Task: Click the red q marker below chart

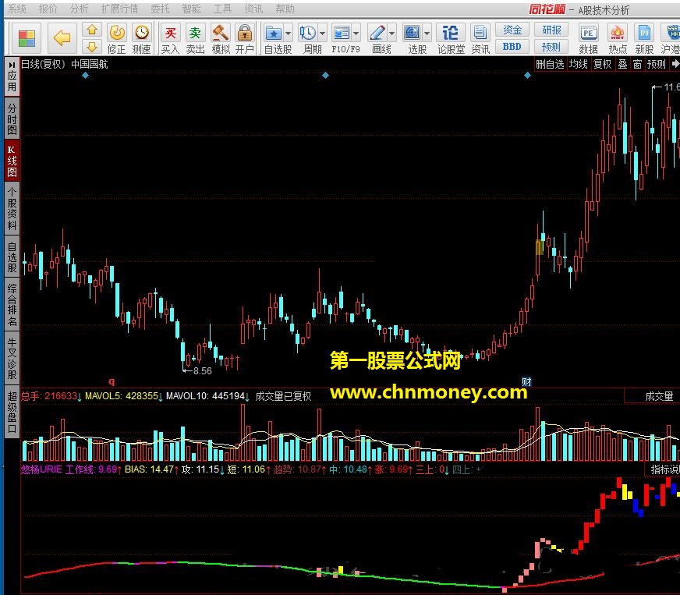Action: pos(112,381)
